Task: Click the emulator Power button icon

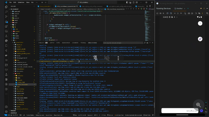Action: (157, 13)
